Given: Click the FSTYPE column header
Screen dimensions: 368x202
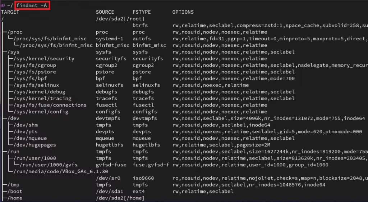Looking at the screenshot, I should pos(142,12).
